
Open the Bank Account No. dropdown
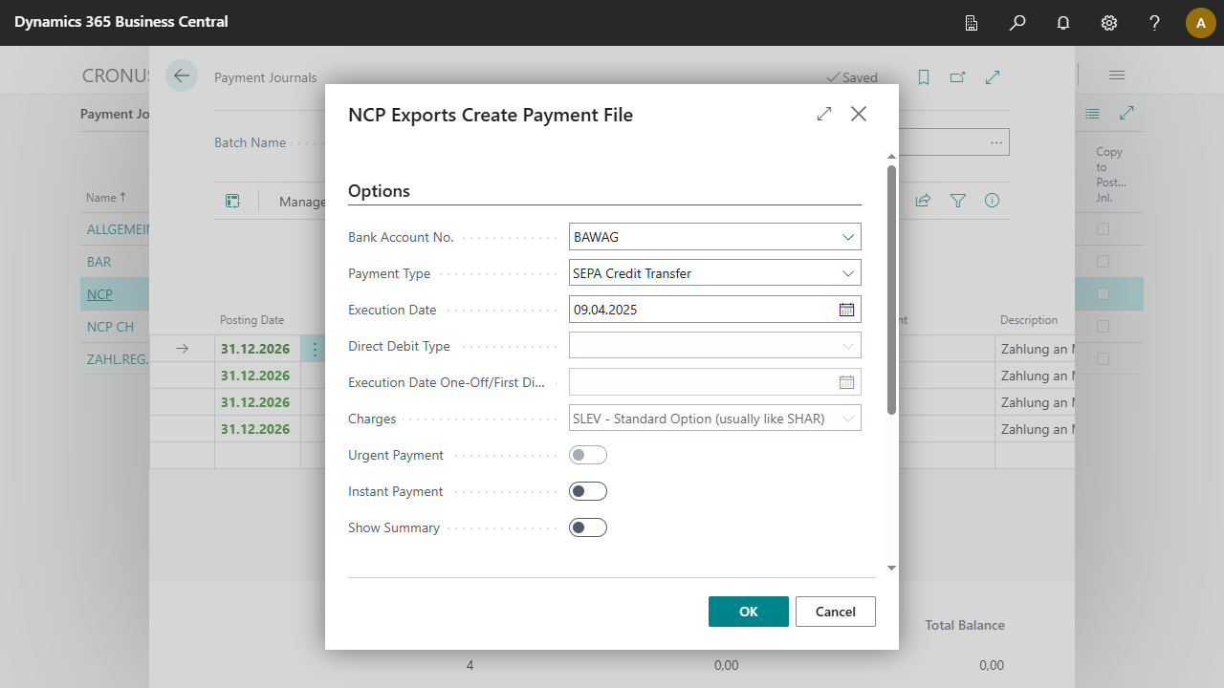848,237
